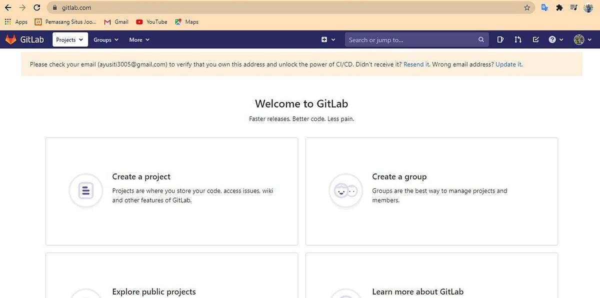
Task: Select the Create a project card icon
Action: point(85,190)
